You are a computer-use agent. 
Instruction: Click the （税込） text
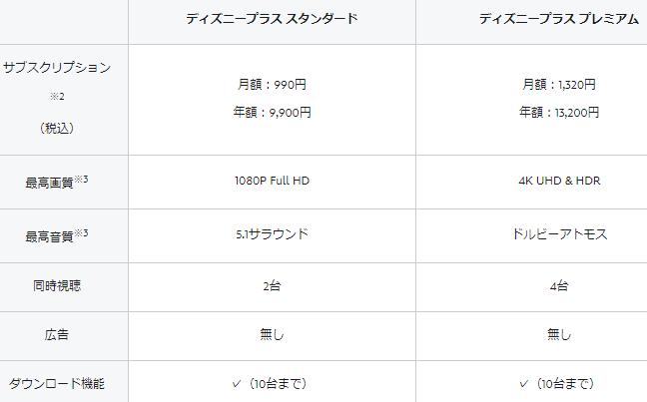57,129
